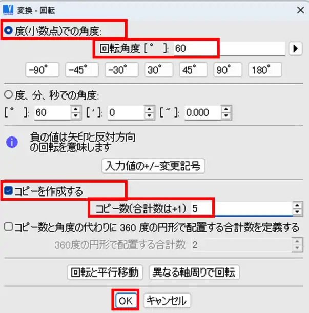Click into the 回転角度 input field
Image resolution: width=309 pixels, height=313 pixels.
pyautogui.click(x=229, y=49)
